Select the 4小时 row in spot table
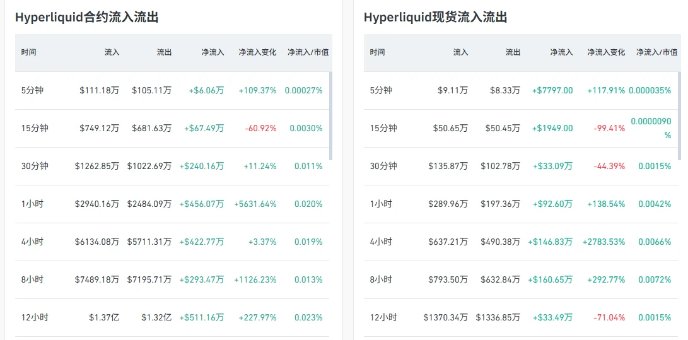 pos(521,242)
